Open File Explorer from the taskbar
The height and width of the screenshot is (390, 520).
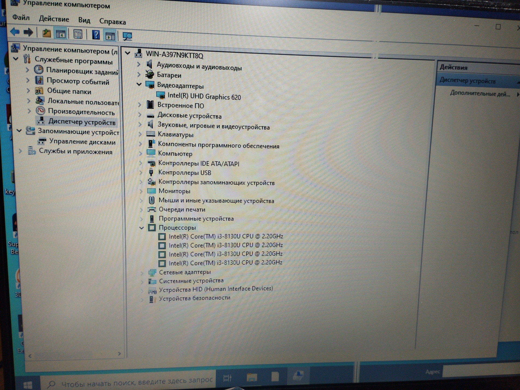click(x=252, y=377)
